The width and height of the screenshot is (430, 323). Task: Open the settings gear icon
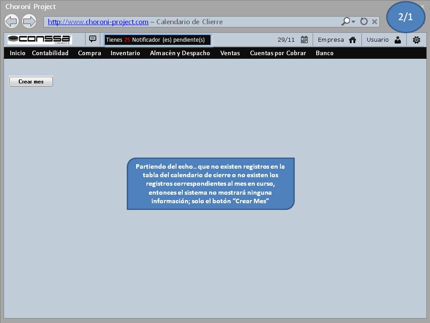click(x=416, y=40)
